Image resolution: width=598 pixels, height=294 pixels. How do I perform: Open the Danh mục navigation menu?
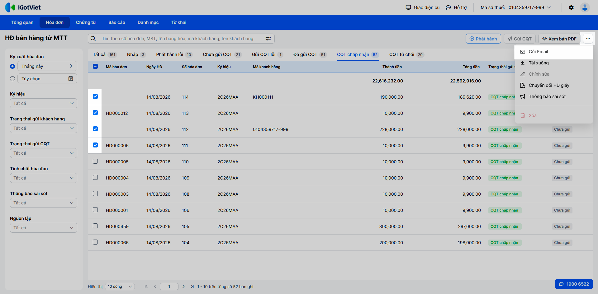(x=148, y=22)
